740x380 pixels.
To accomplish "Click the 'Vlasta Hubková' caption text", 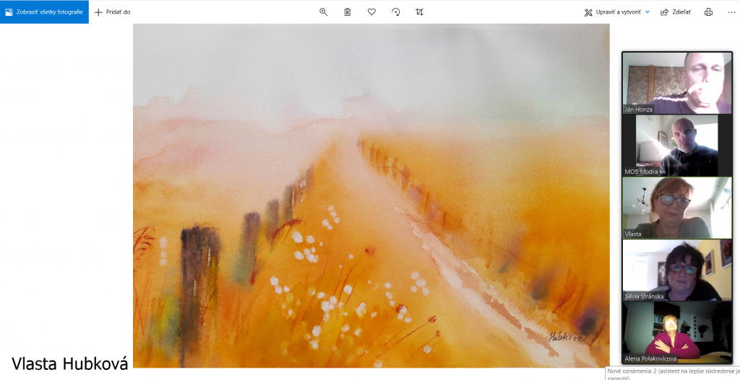I will click(69, 363).
